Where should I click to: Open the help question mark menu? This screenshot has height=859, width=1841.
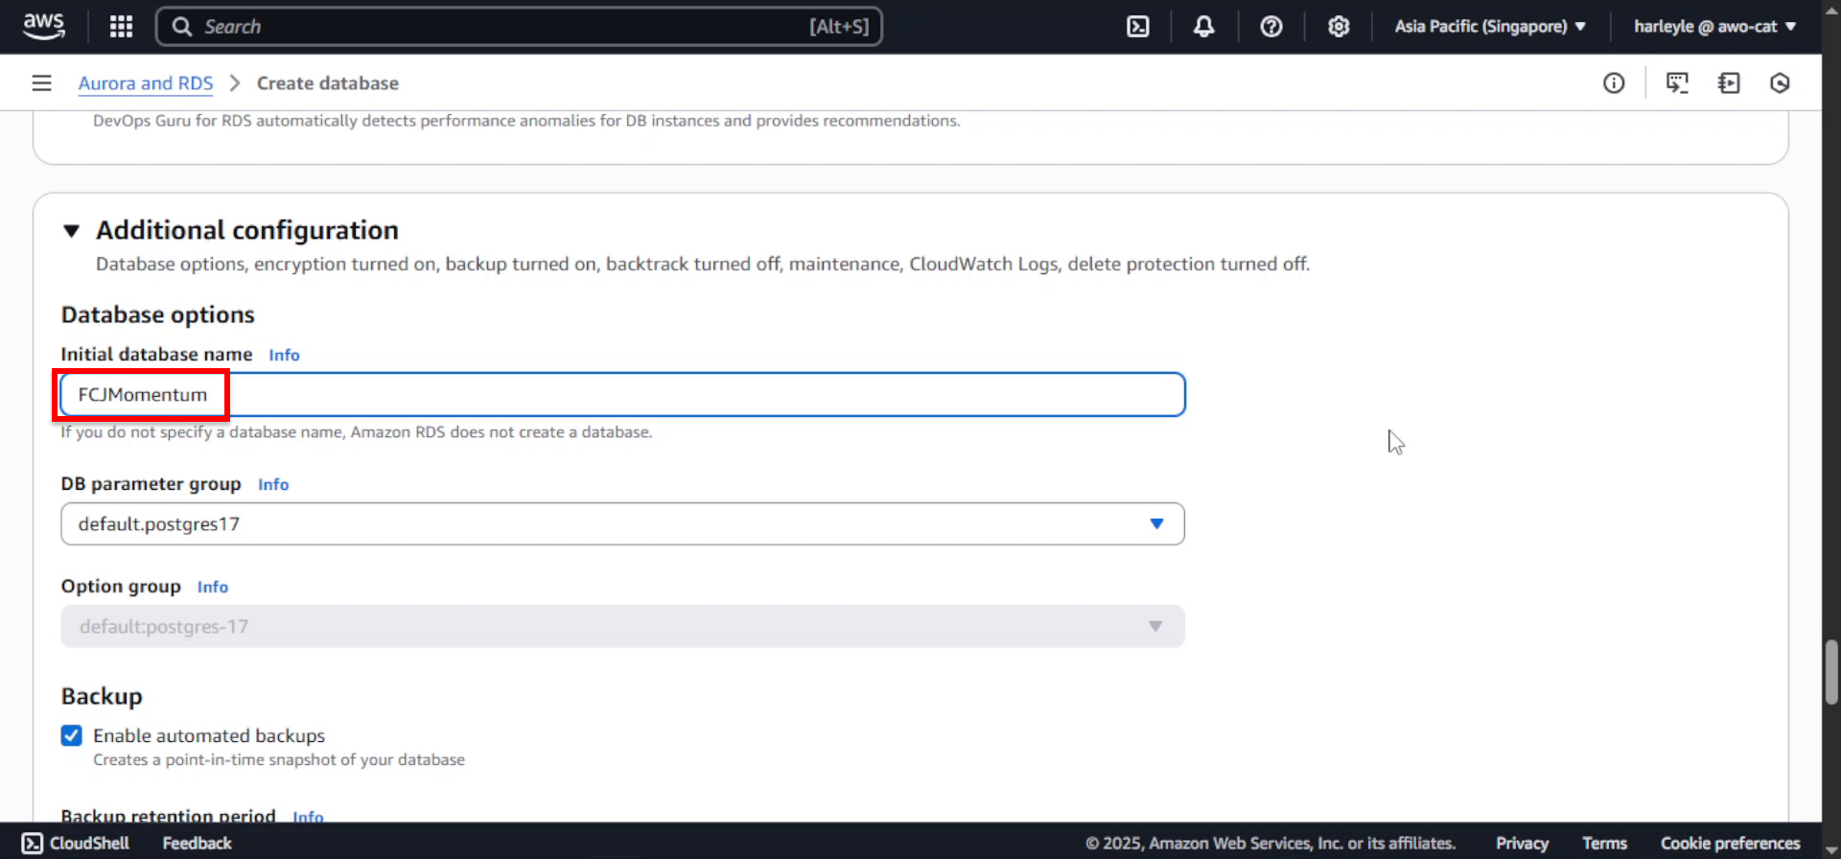(x=1271, y=26)
